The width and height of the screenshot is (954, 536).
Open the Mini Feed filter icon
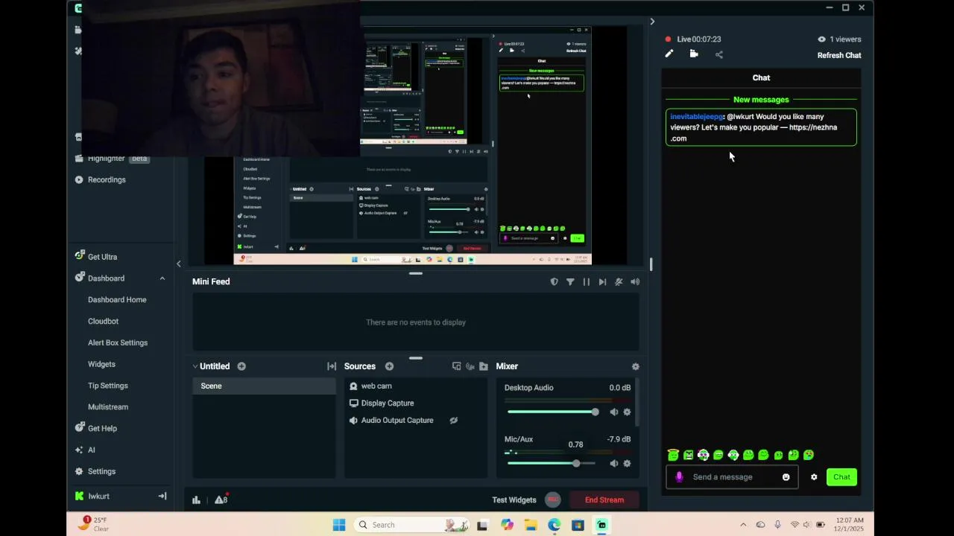click(570, 282)
